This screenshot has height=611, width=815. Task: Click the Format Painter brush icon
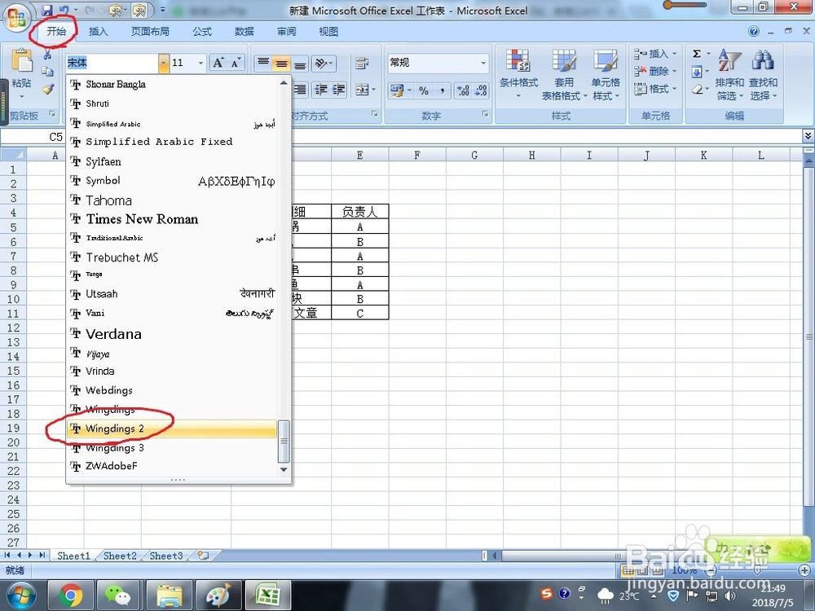tap(48, 89)
